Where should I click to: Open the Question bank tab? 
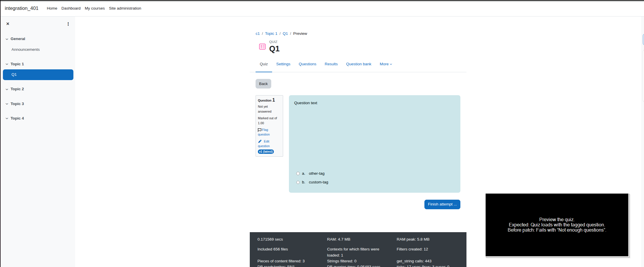tap(359, 64)
